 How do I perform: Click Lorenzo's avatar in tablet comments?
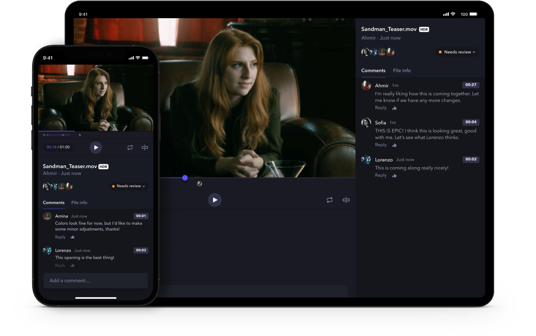tap(366, 160)
